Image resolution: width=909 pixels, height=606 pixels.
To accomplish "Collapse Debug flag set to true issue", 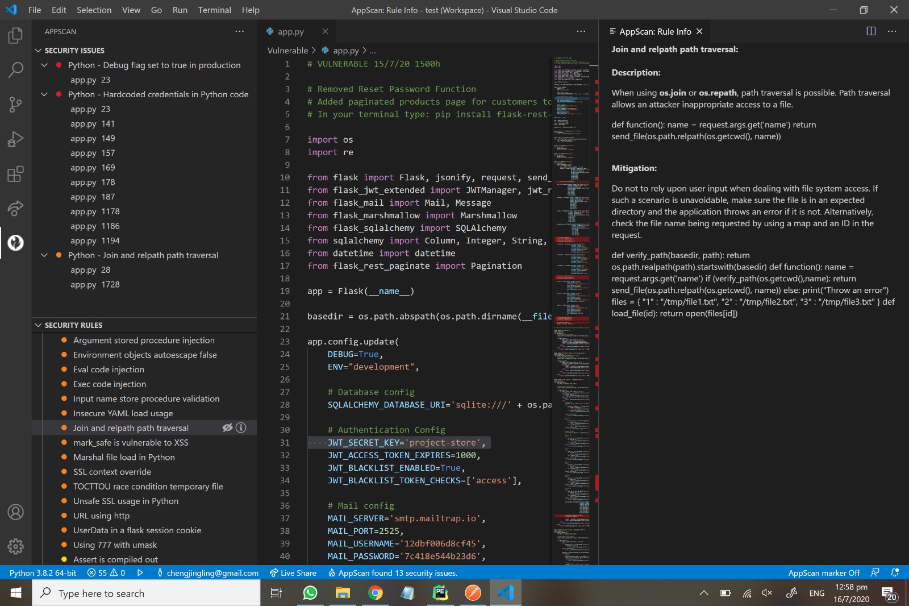I will (x=44, y=65).
